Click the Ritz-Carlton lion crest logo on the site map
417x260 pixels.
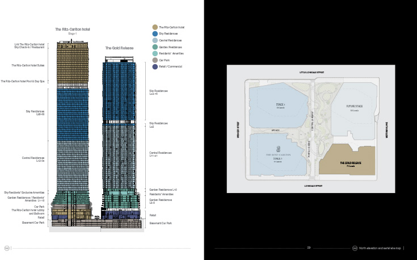(x=278, y=149)
